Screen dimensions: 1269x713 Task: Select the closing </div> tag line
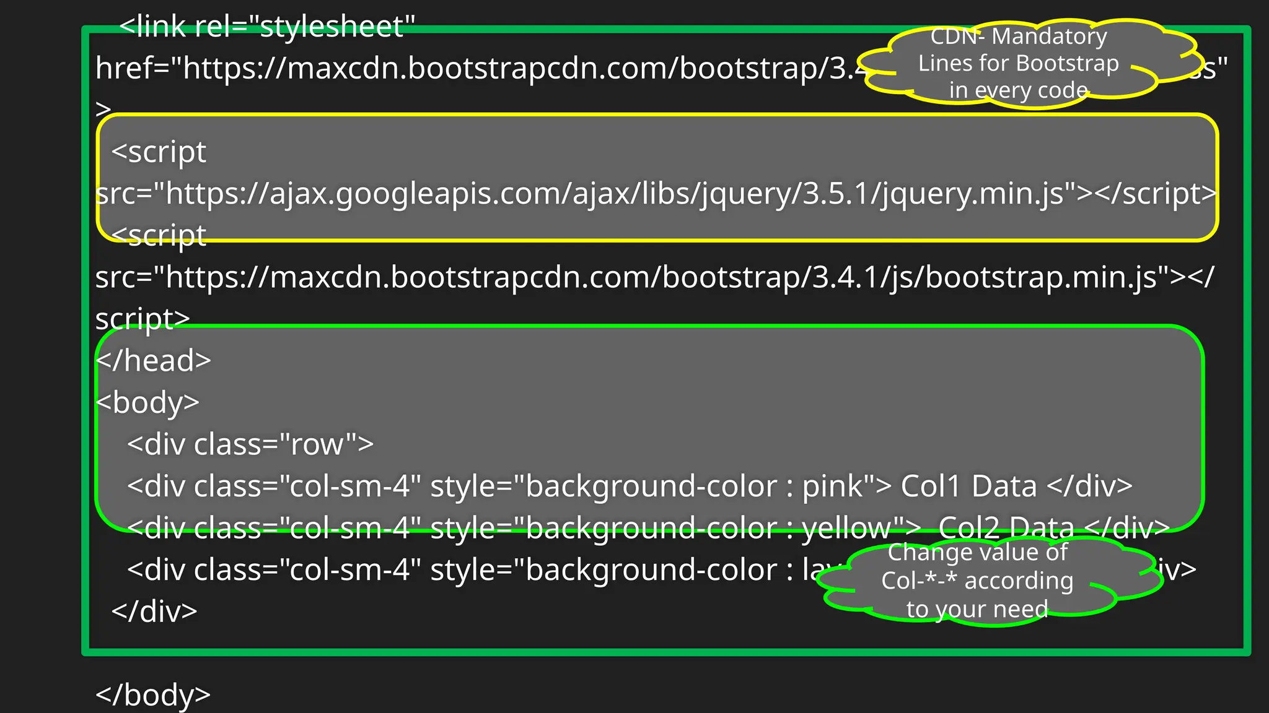coord(154,611)
